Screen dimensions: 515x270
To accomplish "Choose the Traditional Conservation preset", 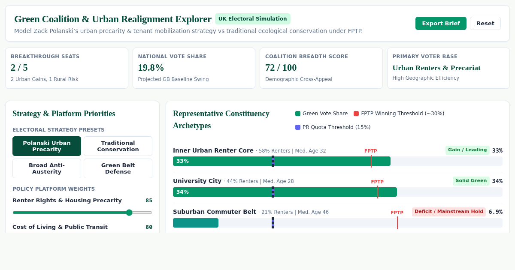I will 118,146.
